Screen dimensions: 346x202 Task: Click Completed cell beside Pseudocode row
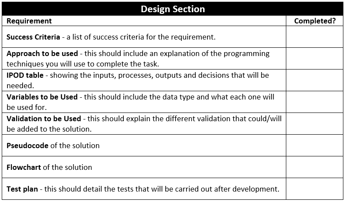(x=315, y=146)
